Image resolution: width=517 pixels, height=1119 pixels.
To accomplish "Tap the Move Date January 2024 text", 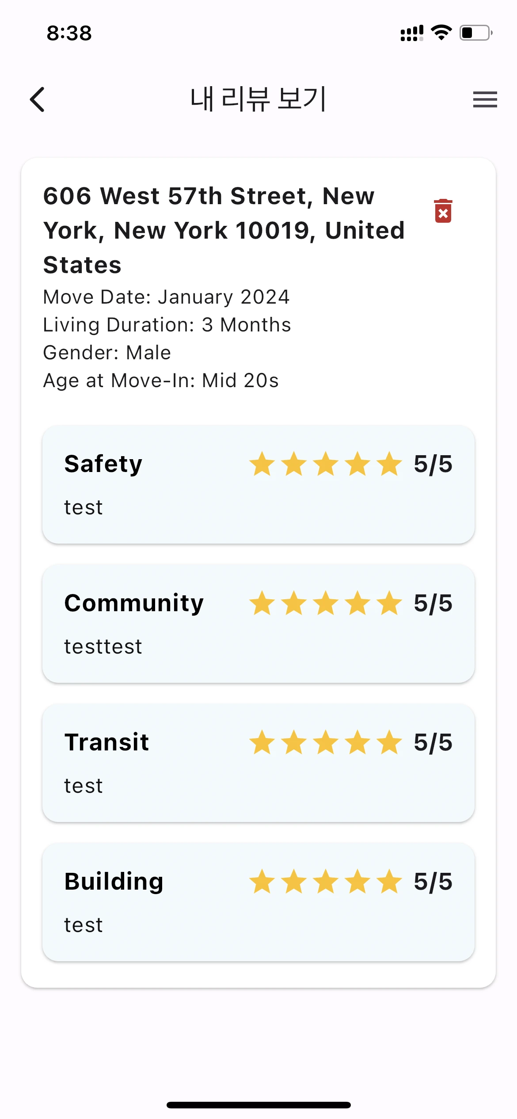I will 166,297.
